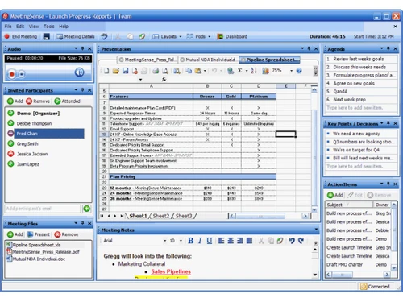Open the Layouts dropdown
Viewport: 403px width, 302px height.
pyautogui.click(x=167, y=36)
